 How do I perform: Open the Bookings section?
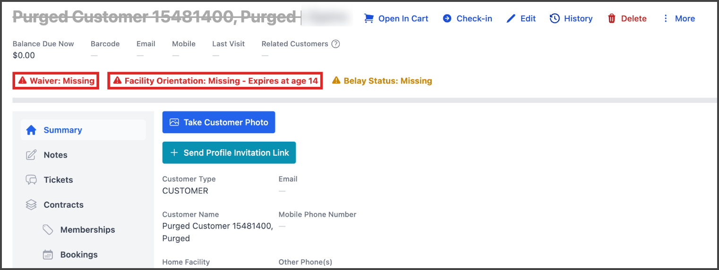[79, 255]
